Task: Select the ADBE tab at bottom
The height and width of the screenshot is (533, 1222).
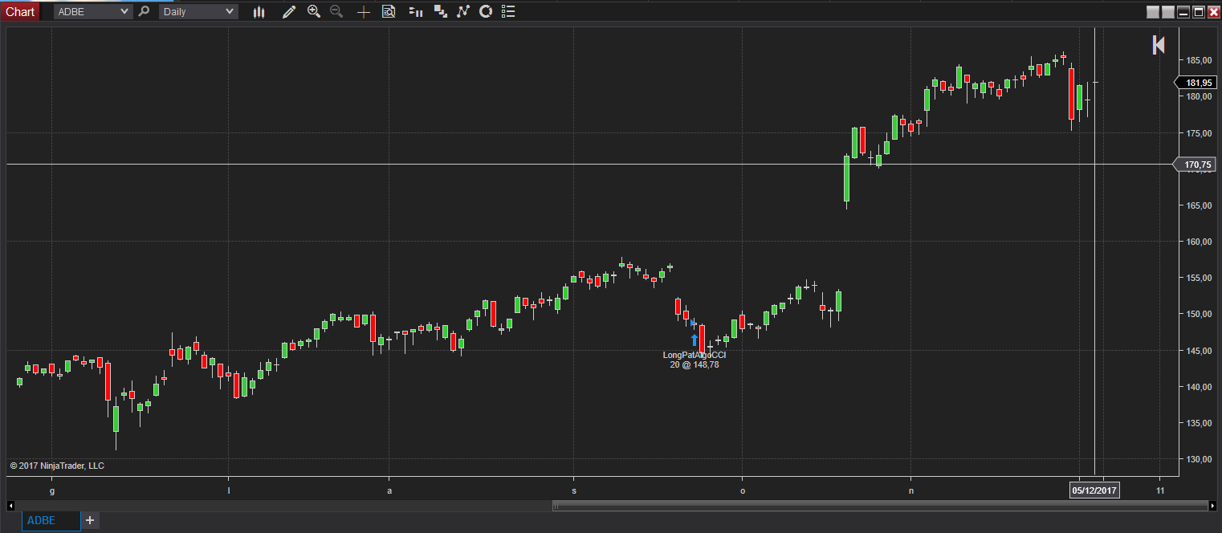Action: point(51,520)
